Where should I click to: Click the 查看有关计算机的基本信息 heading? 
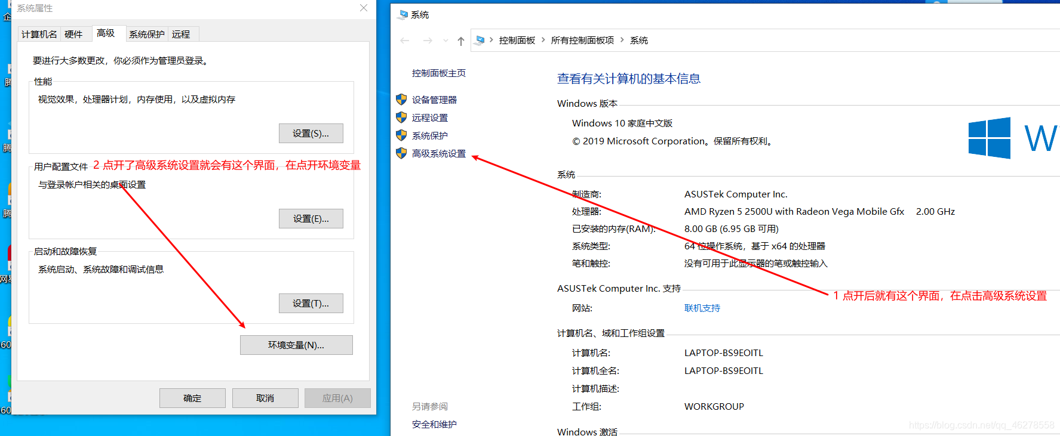tap(629, 79)
